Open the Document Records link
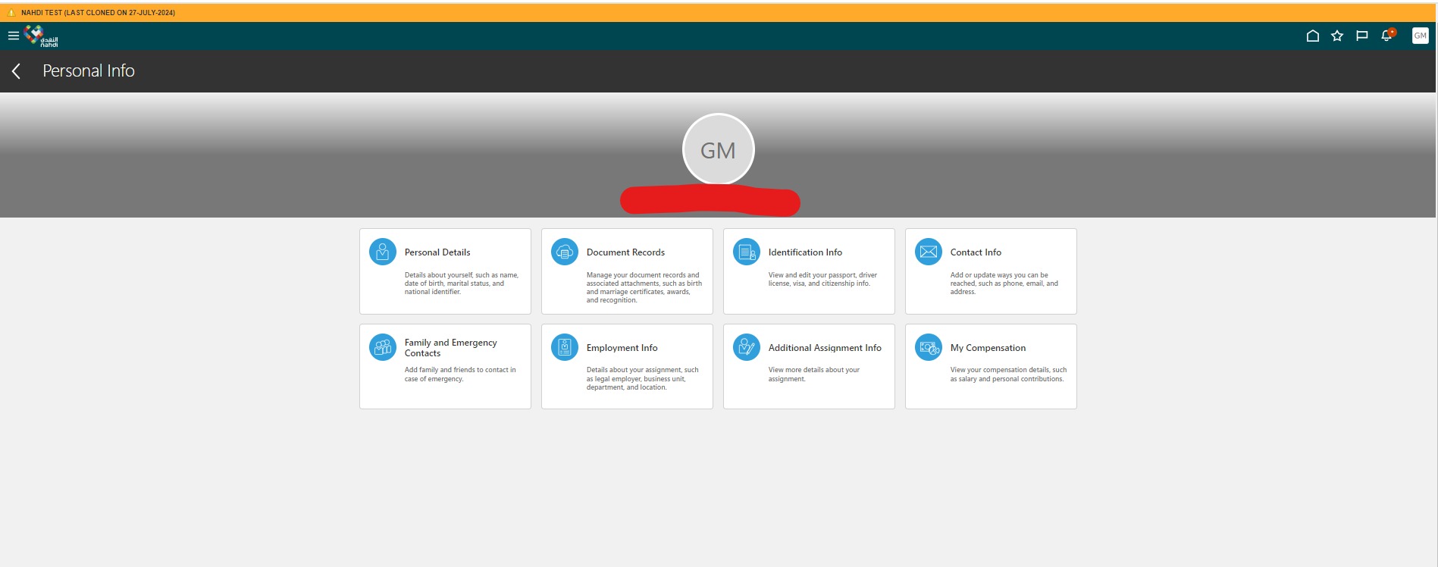The height and width of the screenshot is (567, 1438). point(625,252)
